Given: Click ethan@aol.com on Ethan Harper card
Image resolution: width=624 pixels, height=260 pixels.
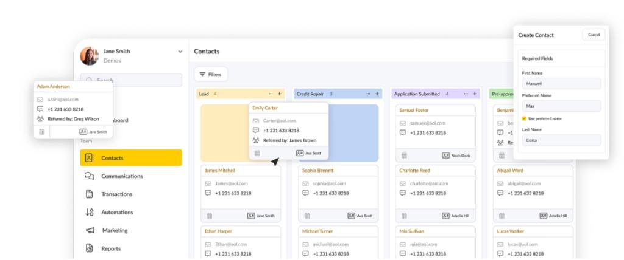Looking at the screenshot, I should click(x=231, y=244).
